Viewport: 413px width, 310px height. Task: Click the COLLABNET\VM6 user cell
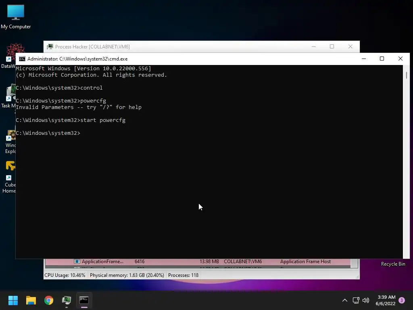pos(243,262)
